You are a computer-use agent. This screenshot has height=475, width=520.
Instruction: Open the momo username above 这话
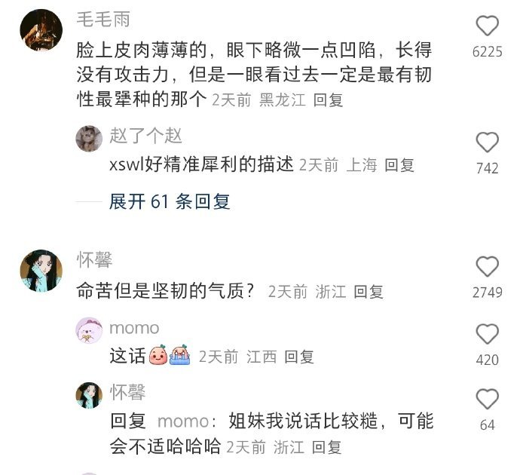click(134, 329)
